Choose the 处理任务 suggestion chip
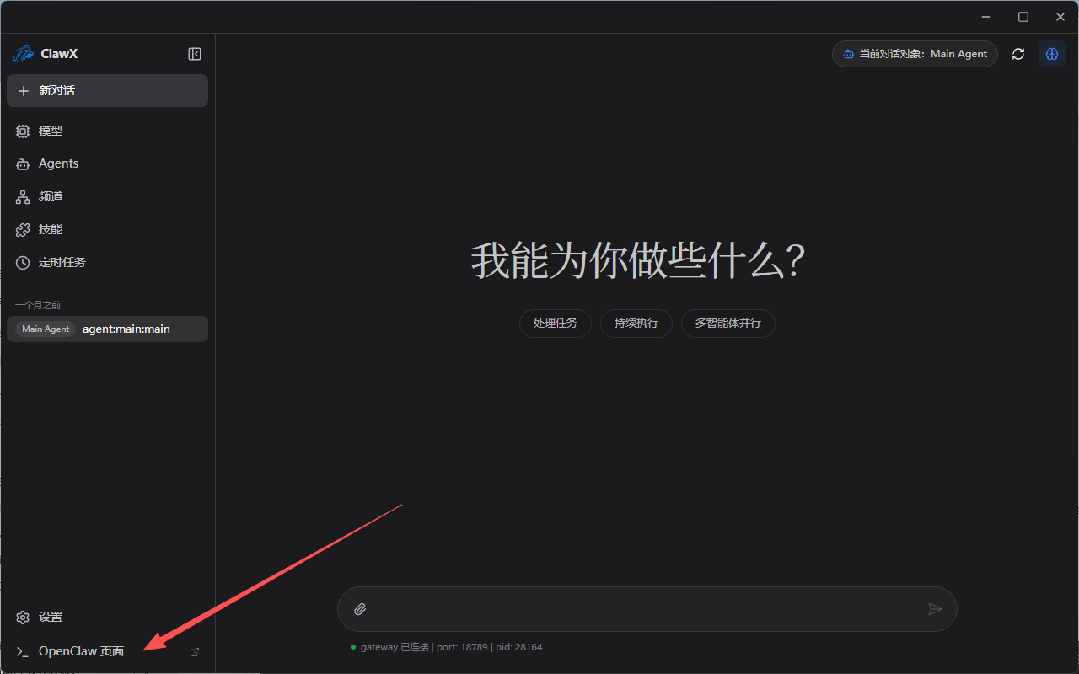The image size is (1079, 674). click(555, 324)
